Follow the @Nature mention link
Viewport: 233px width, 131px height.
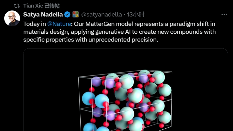tap(59, 24)
